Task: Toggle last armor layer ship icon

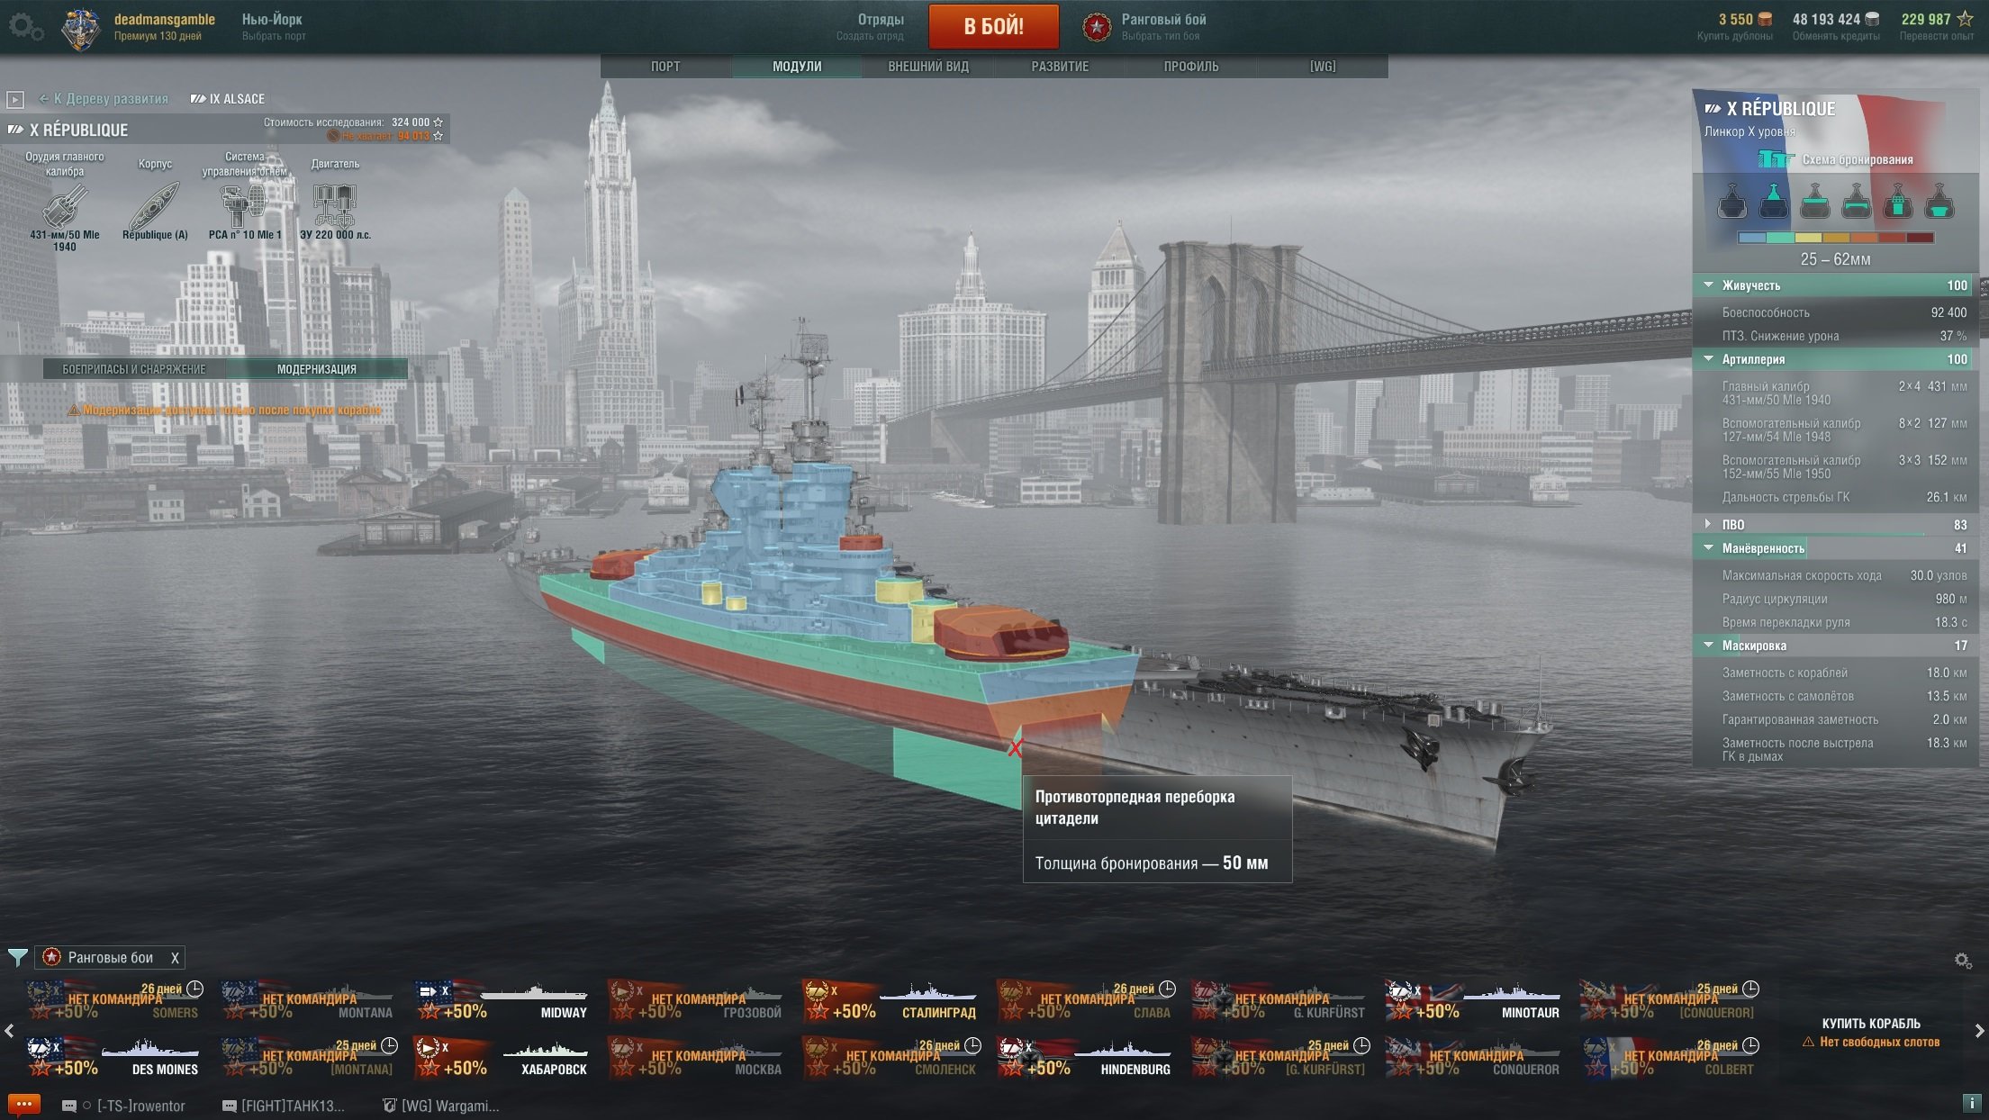Action: tap(1939, 201)
